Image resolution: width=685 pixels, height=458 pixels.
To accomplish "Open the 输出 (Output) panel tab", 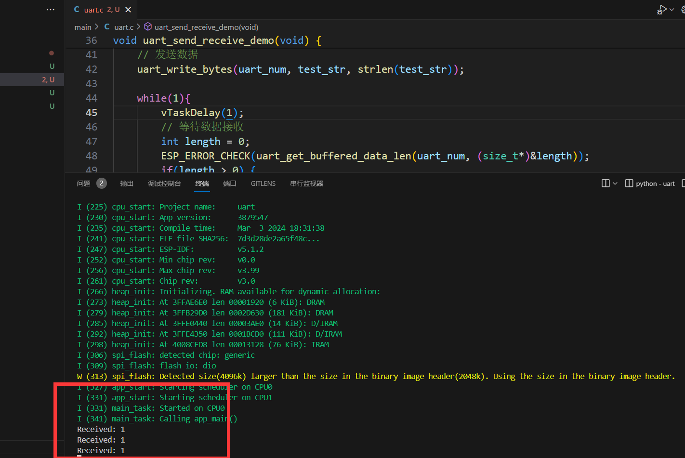I will coord(127,183).
